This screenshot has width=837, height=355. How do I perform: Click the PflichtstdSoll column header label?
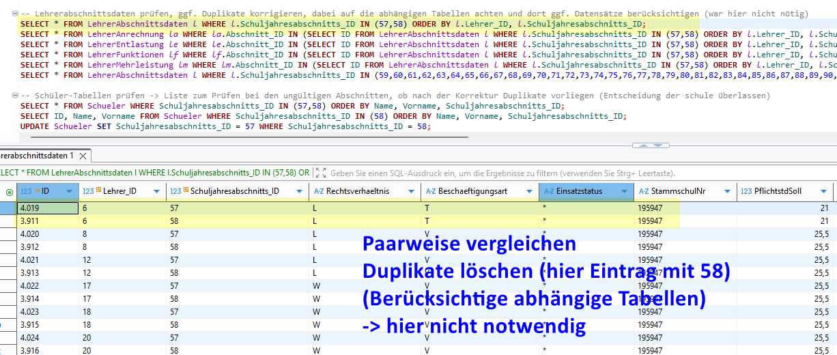(777, 192)
